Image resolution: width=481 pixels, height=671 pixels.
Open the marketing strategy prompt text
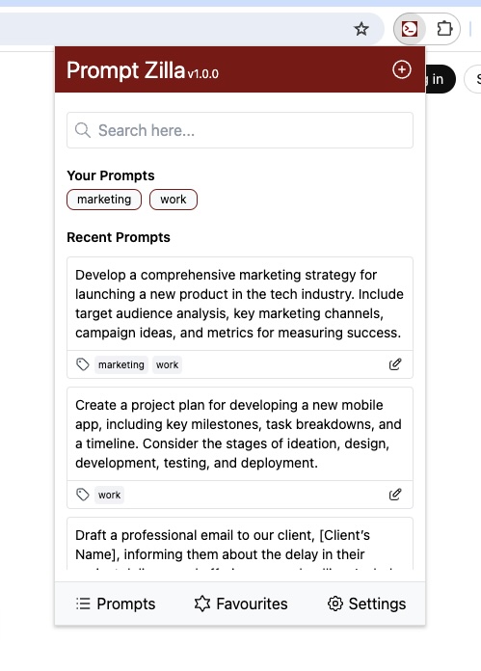coord(240,304)
